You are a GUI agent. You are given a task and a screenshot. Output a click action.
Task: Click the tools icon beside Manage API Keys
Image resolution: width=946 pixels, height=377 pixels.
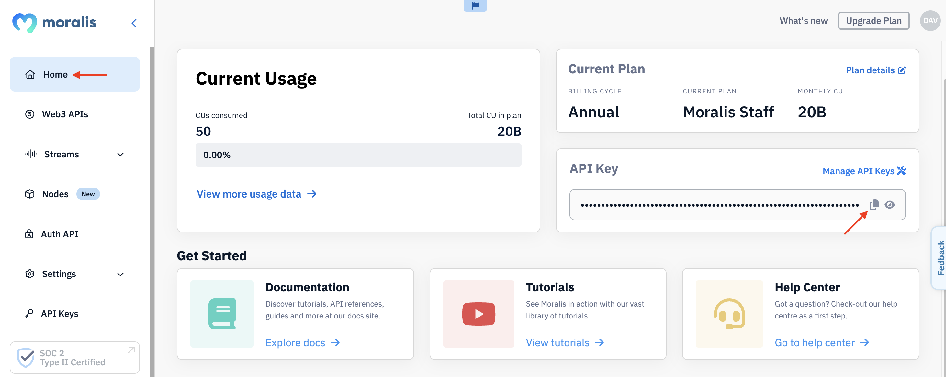pos(901,170)
